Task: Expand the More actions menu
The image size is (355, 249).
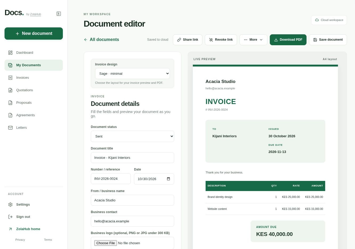Action: pos(253,40)
